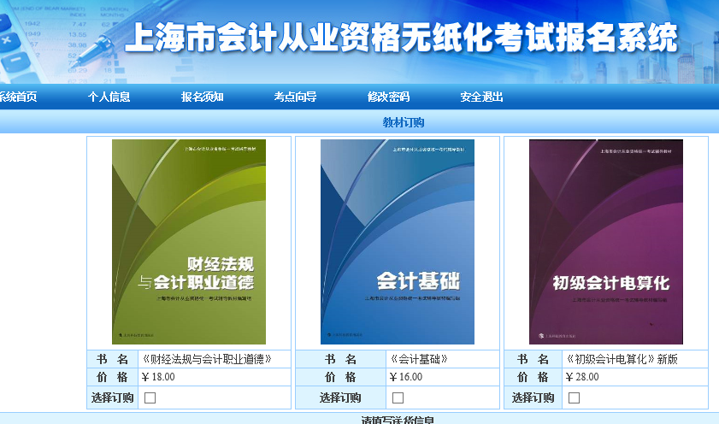
Task: Click the purple 初级会计电算化 book cover
Action: [606, 242]
